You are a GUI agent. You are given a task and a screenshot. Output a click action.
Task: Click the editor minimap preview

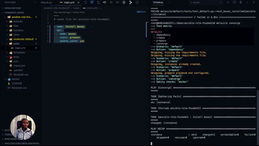141,12
